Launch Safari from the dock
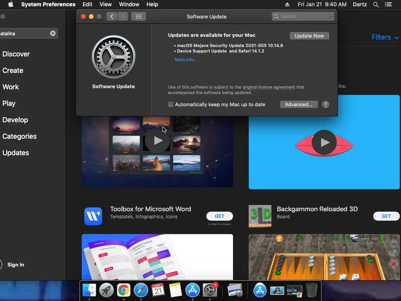 click(x=141, y=290)
